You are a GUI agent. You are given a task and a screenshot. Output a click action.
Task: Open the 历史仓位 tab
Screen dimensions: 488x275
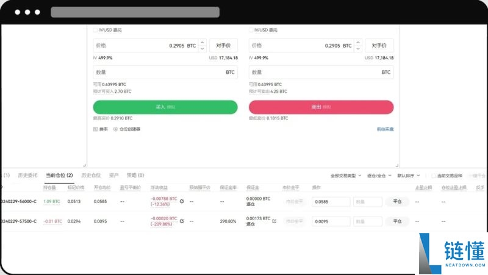click(91, 176)
